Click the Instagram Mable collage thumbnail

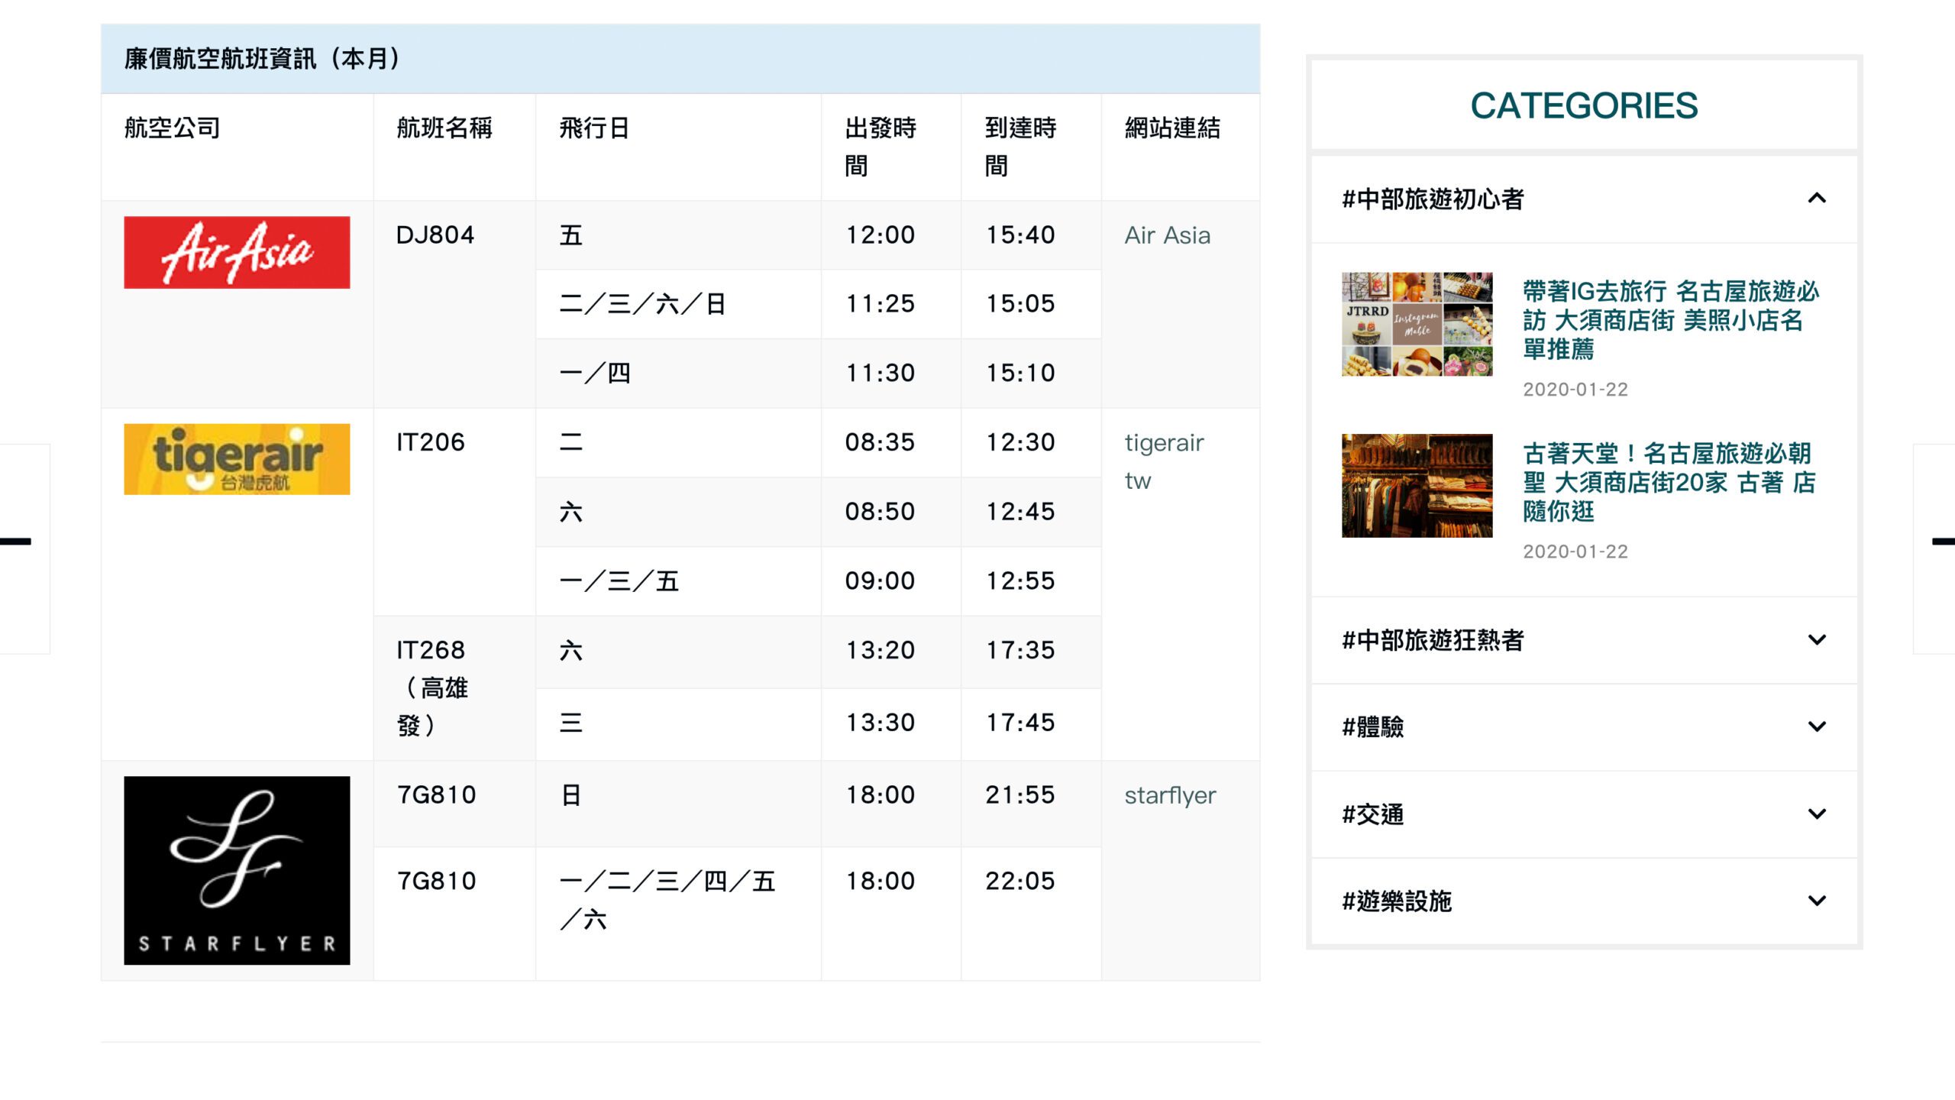[x=1417, y=324]
